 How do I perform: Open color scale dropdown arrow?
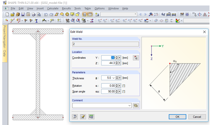[181, 21]
